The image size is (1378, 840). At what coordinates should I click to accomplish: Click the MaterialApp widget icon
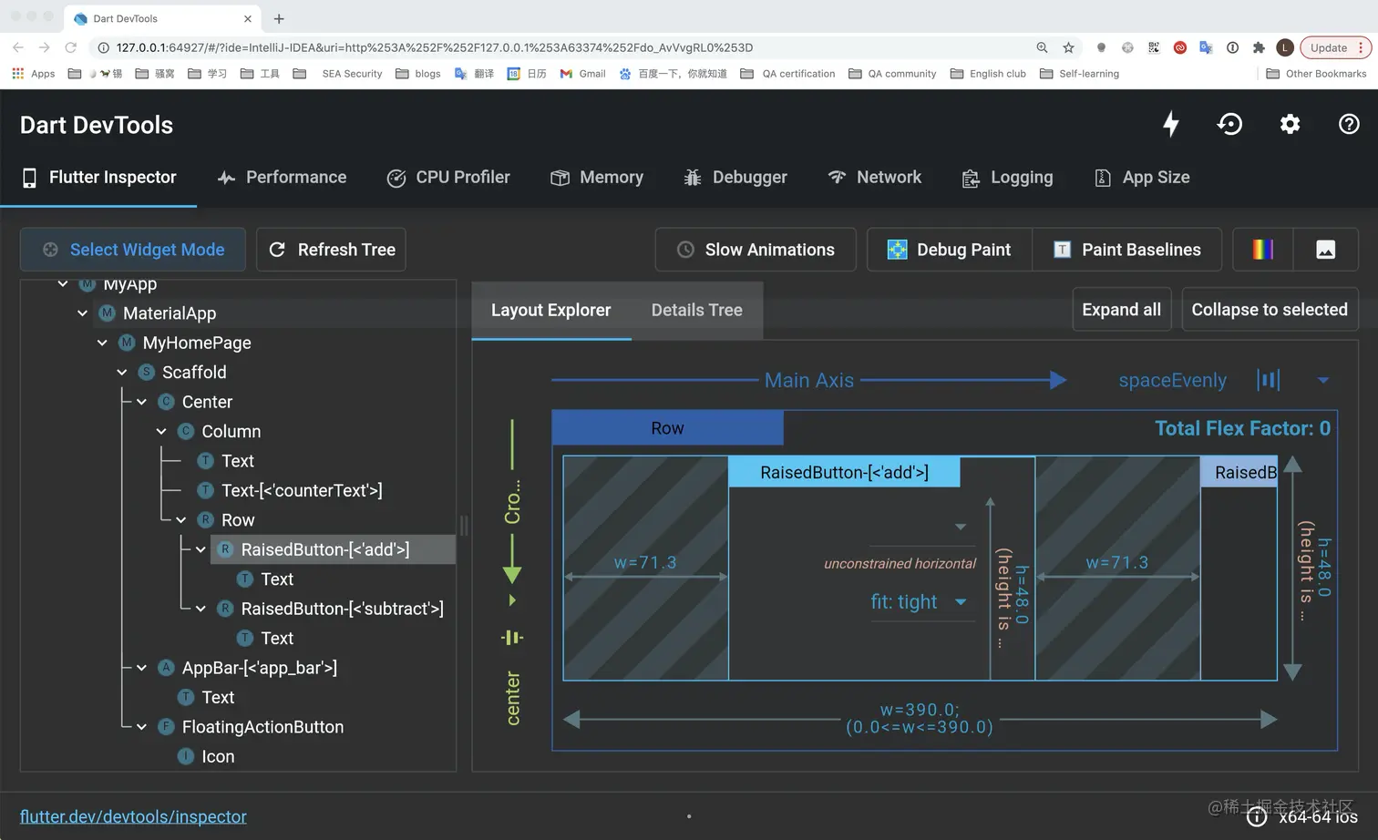tap(107, 313)
